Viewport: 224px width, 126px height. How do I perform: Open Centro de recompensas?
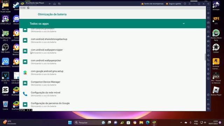(x=152, y=4)
